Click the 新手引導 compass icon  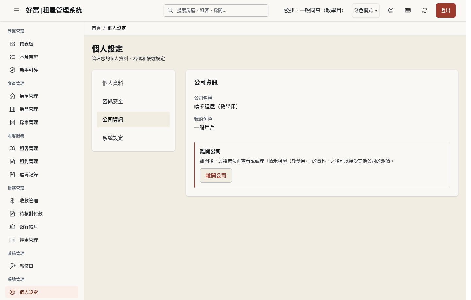[x=12, y=70]
